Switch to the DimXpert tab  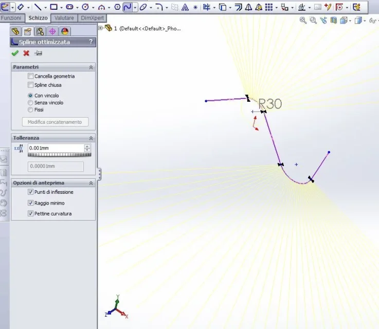point(92,18)
